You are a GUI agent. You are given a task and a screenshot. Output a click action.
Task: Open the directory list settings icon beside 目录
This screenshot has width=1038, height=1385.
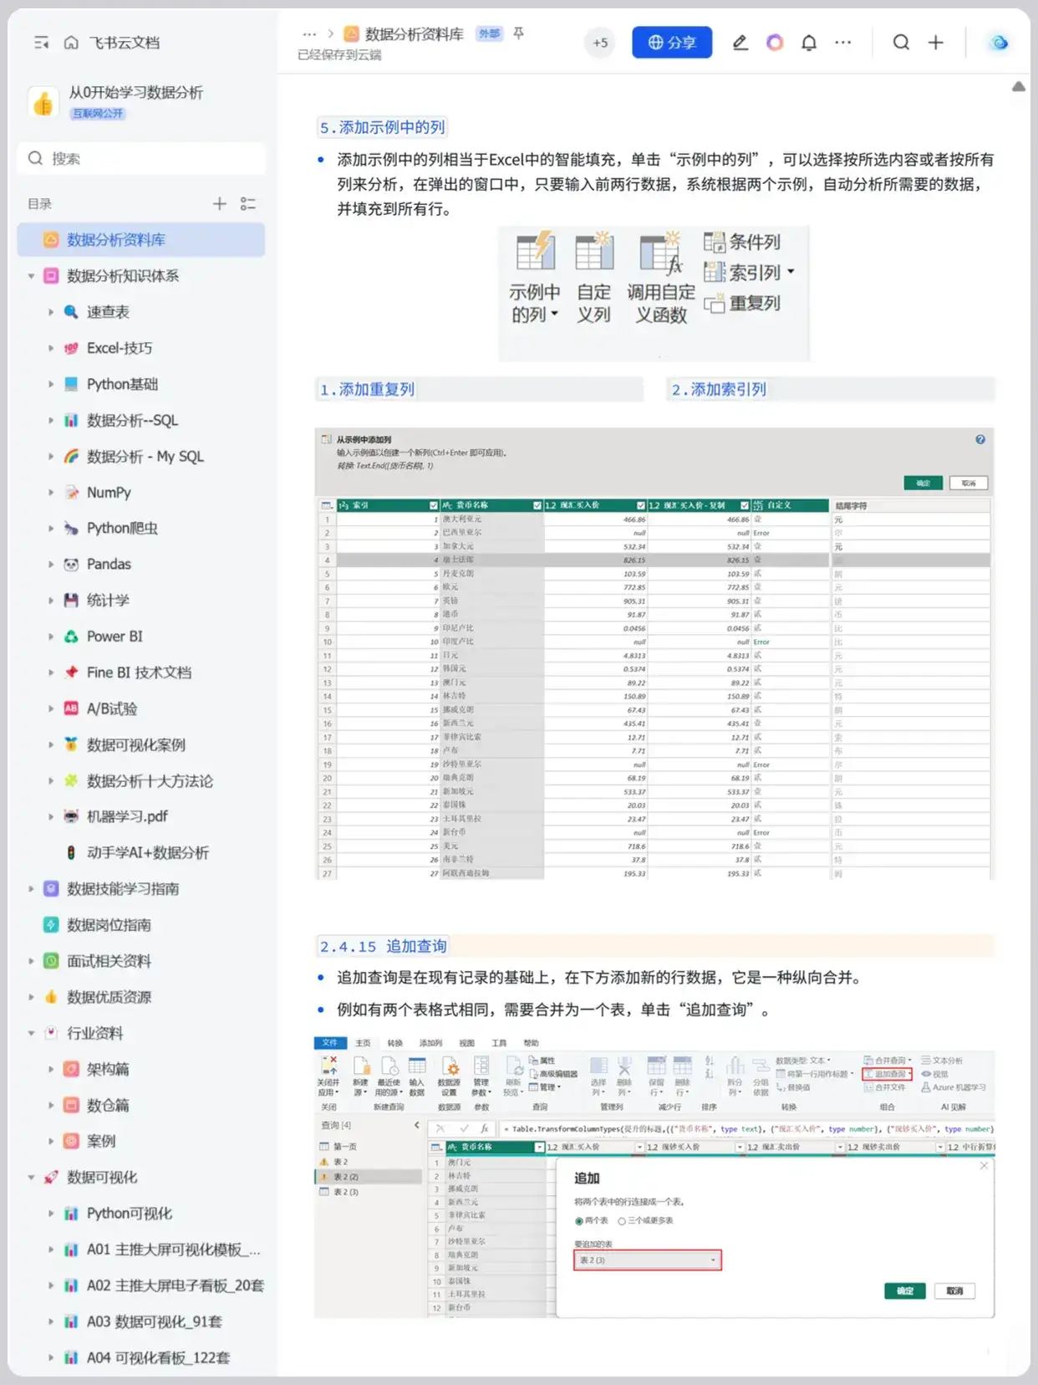[247, 203]
